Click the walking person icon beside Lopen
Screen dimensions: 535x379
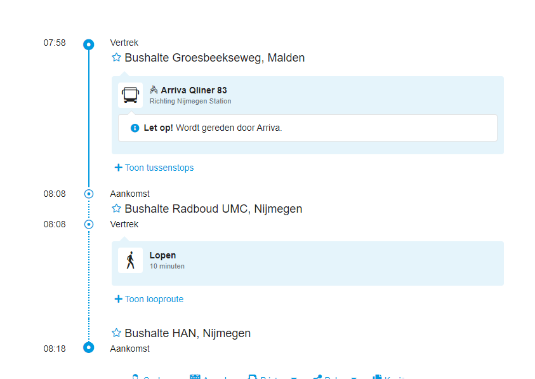(x=130, y=260)
